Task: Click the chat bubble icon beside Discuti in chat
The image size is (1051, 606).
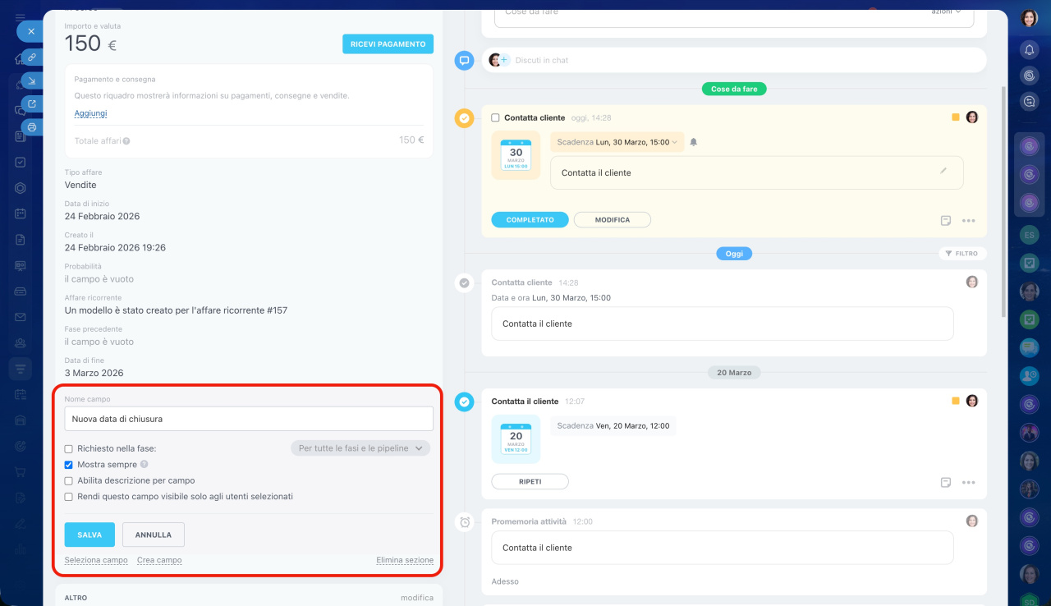Action: (x=464, y=60)
